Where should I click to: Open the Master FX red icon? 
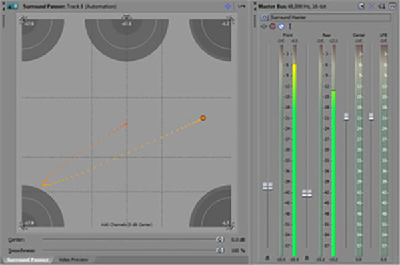273,26
